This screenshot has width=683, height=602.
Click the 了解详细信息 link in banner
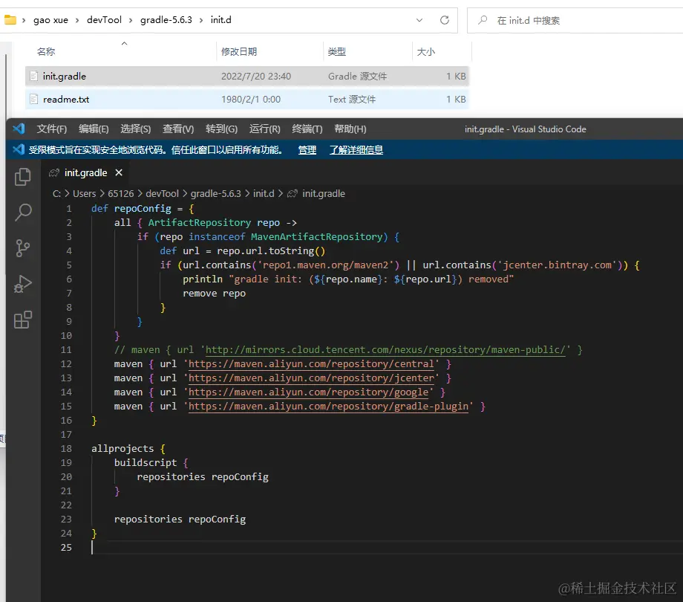coord(356,150)
